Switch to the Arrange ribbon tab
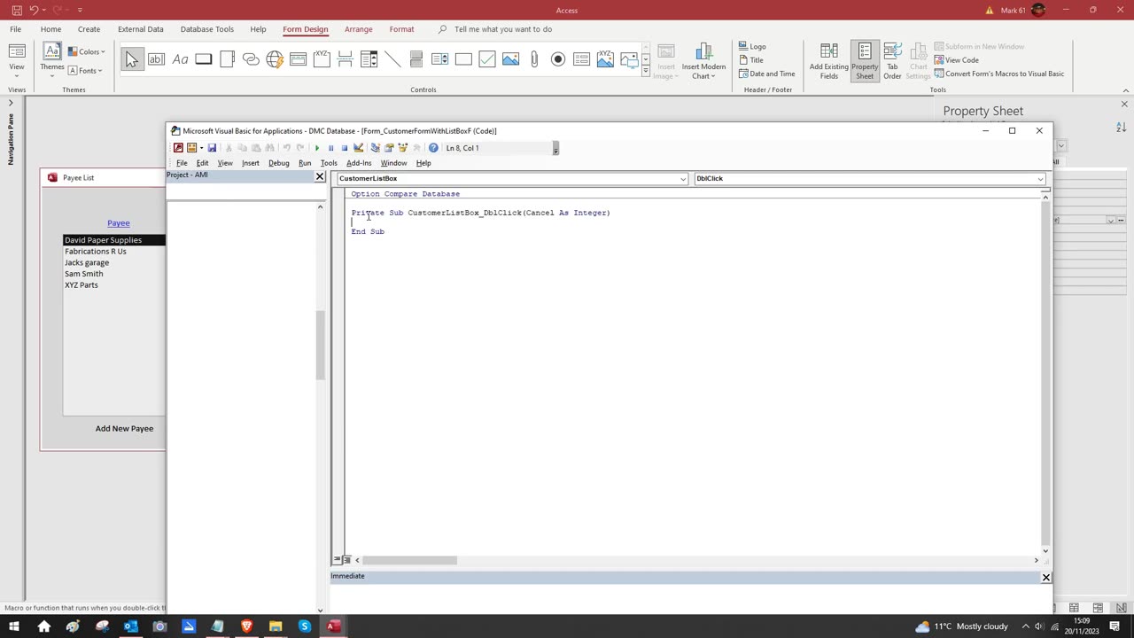The width and height of the screenshot is (1134, 638). (x=358, y=29)
